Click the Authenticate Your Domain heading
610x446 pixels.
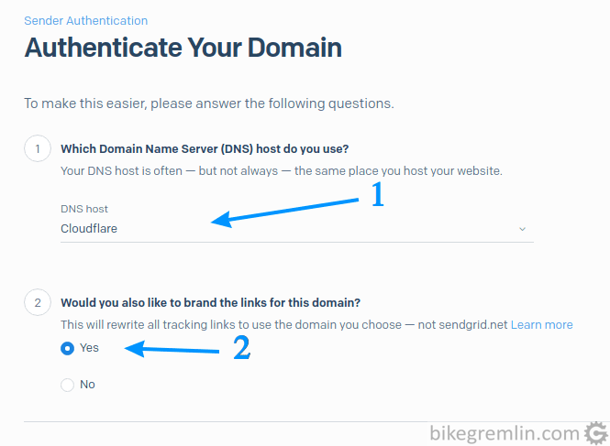[x=183, y=48]
